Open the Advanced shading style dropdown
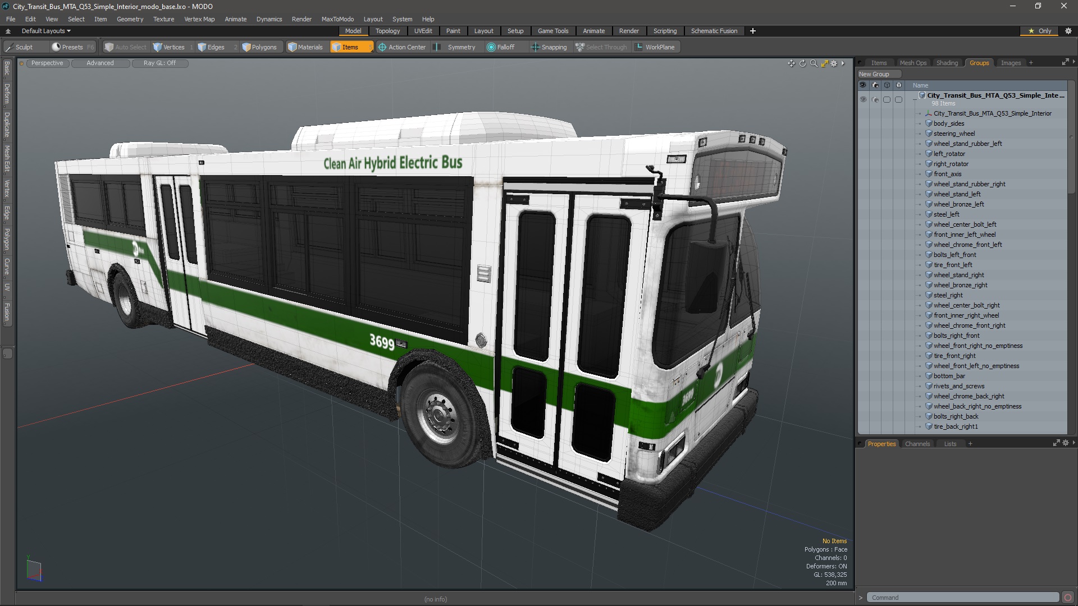 [100, 63]
